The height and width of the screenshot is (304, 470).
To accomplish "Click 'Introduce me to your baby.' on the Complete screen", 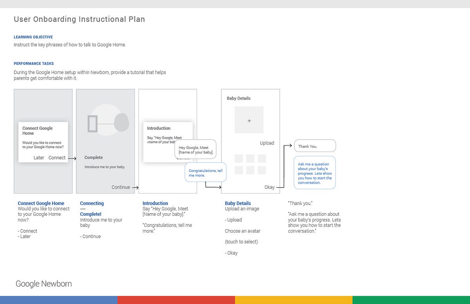I will pyautogui.click(x=105, y=167).
